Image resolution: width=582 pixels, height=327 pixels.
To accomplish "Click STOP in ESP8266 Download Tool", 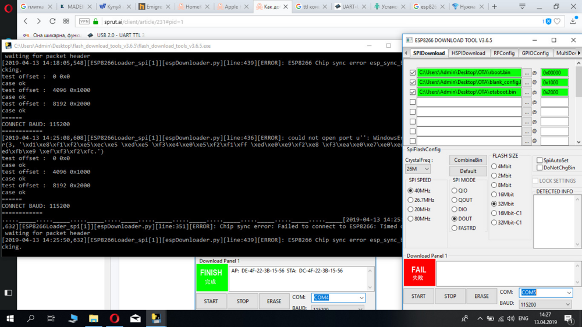I will coord(450,296).
